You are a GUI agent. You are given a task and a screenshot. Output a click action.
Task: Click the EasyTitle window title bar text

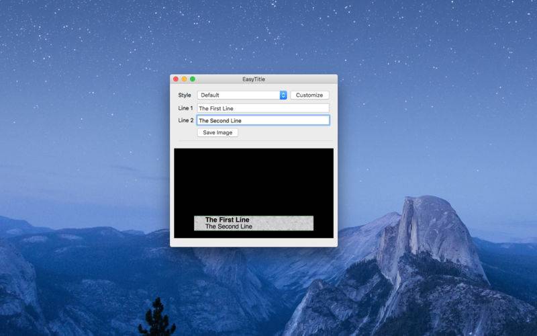pyautogui.click(x=254, y=79)
